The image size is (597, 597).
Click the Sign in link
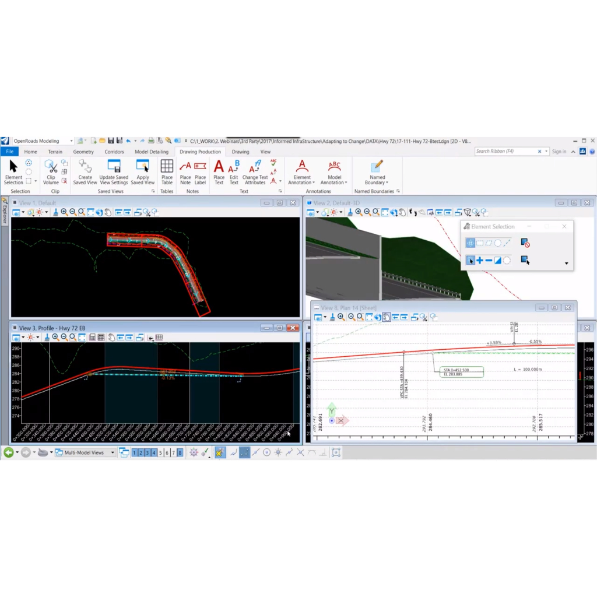tap(559, 152)
